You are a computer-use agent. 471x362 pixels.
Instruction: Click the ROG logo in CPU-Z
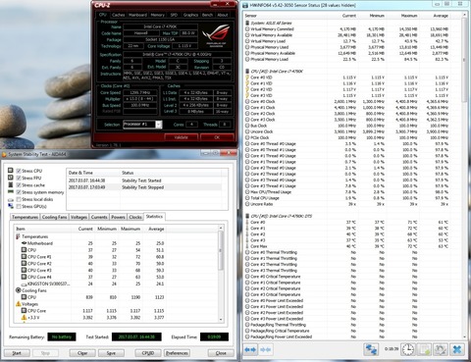coord(216,35)
